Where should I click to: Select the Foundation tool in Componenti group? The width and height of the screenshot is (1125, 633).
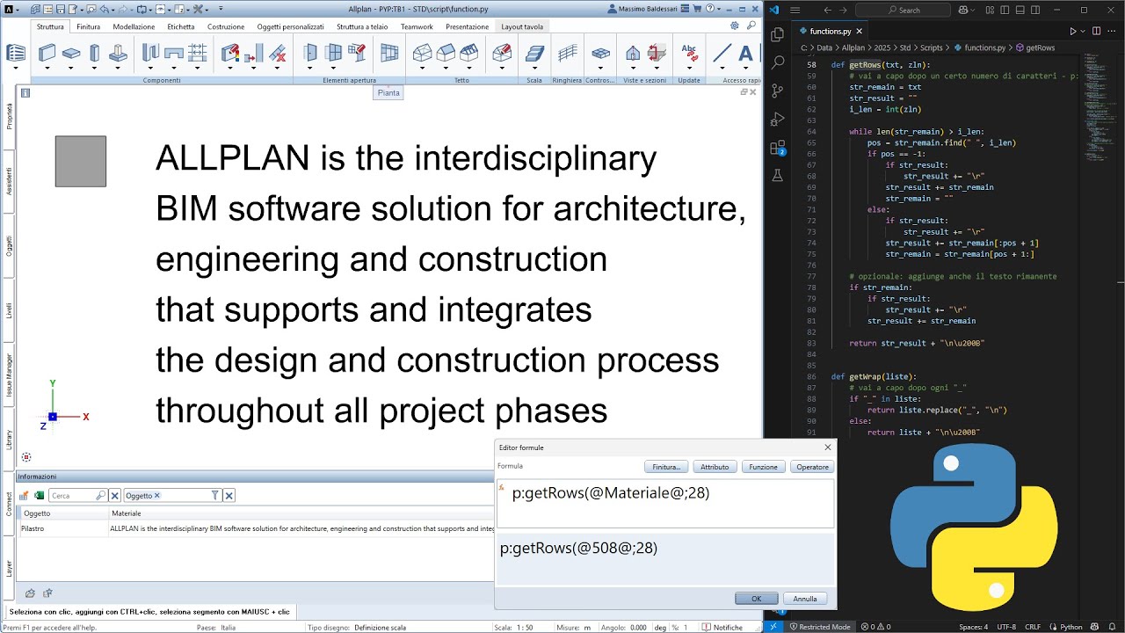click(x=118, y=53)
